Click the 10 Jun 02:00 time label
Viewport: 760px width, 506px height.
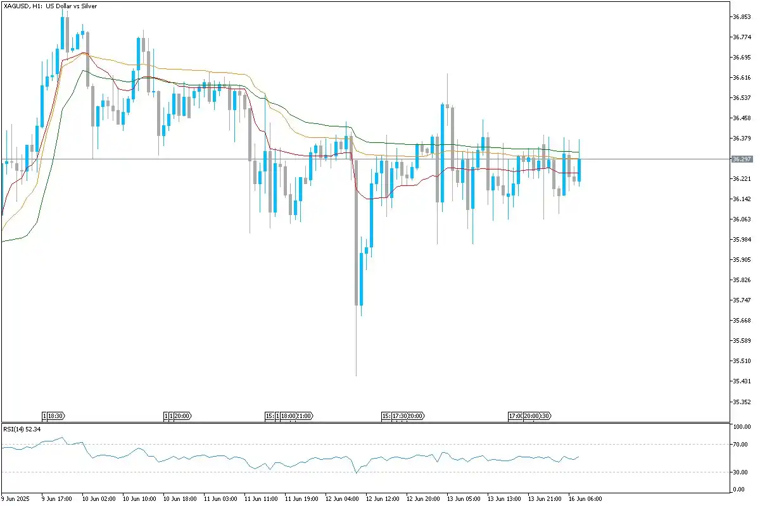tap(98, 499)
